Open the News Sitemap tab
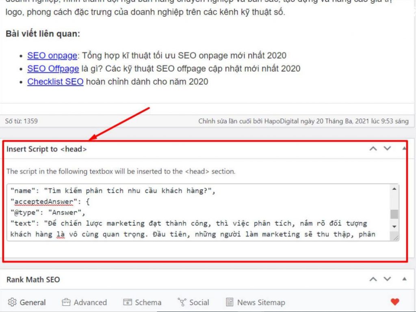Image resolution: width=416 pixels, height=312 pixels. point(256,302)
